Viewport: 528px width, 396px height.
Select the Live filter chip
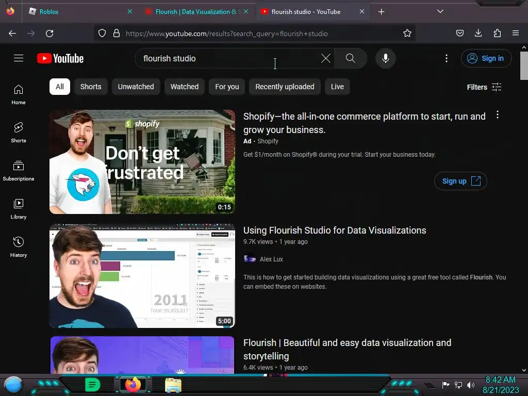[337, 87]
